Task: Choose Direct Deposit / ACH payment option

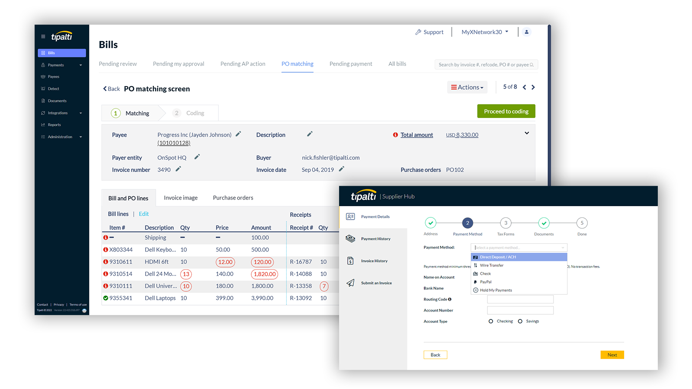Action: point(519,257)
